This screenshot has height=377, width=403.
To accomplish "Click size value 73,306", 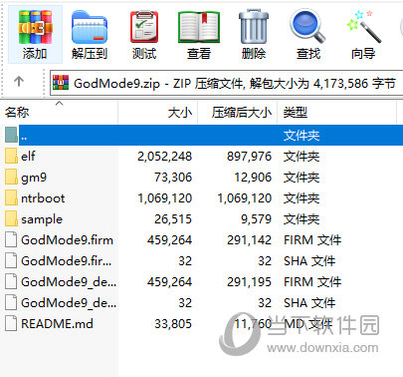I will coord(173,177).
